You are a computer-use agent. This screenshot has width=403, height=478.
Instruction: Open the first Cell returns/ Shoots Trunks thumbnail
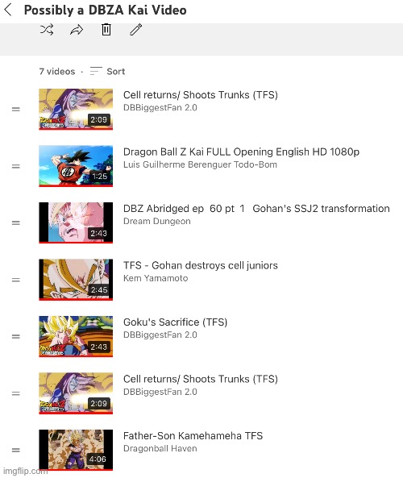pos(76,109)
